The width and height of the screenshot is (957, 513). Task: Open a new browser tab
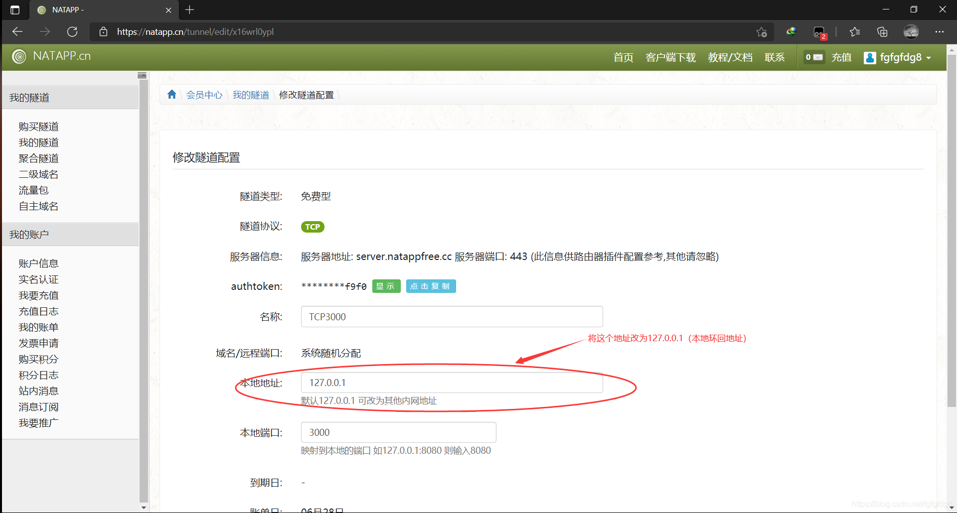pos(190,9)
